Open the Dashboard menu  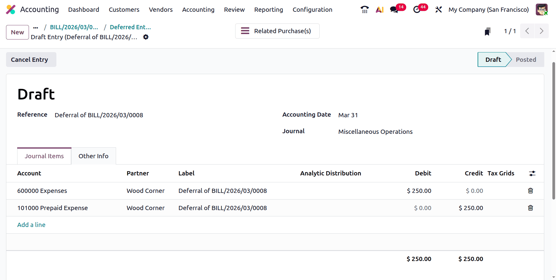[x=84, y=10]
